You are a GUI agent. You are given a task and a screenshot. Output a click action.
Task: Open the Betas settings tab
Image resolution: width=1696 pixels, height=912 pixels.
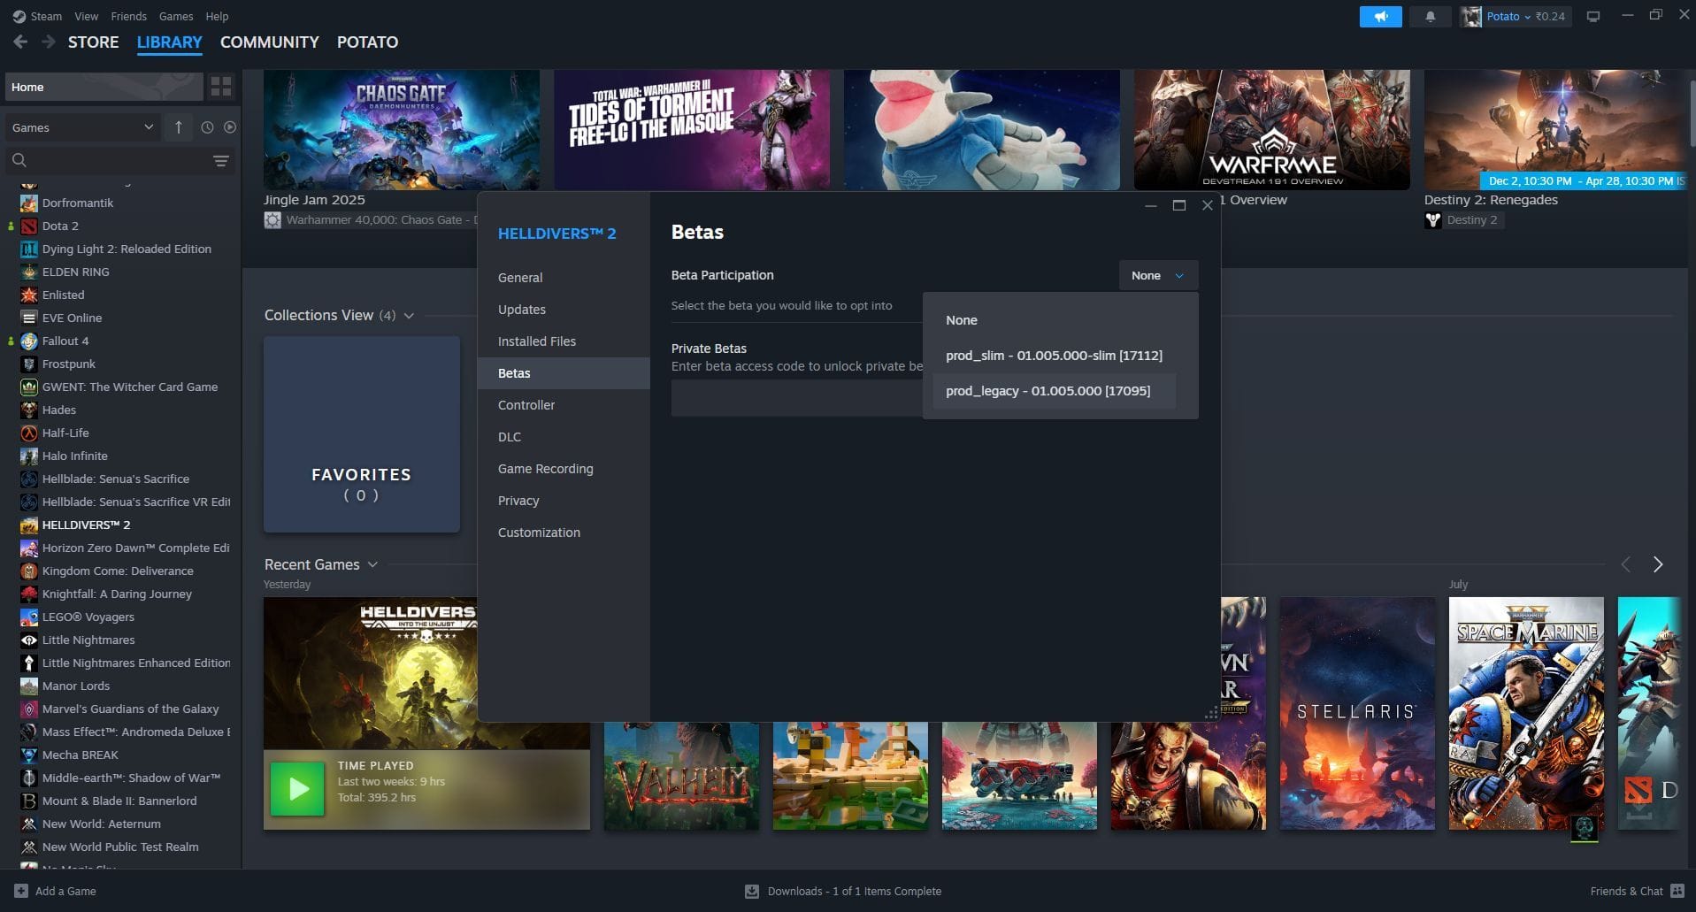514,372
